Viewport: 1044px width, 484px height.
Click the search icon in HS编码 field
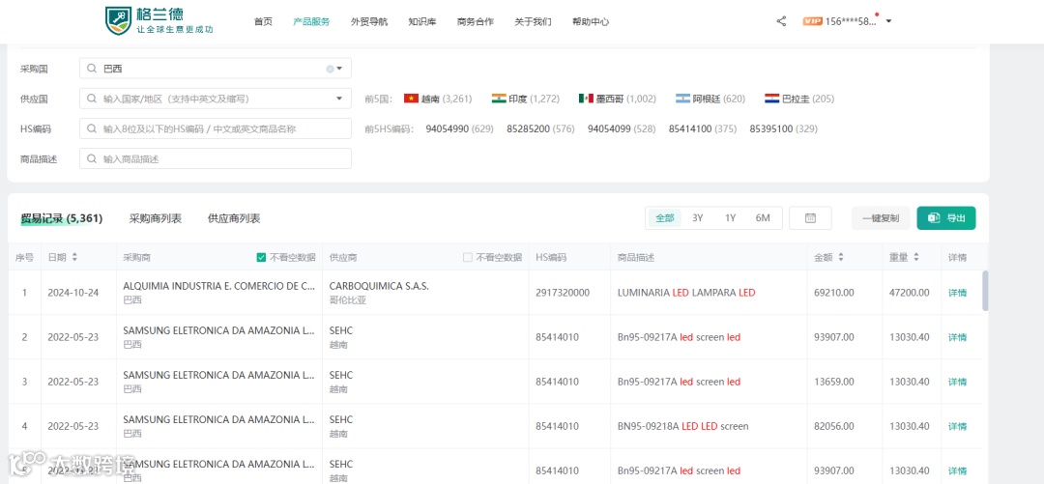[92, 128]
